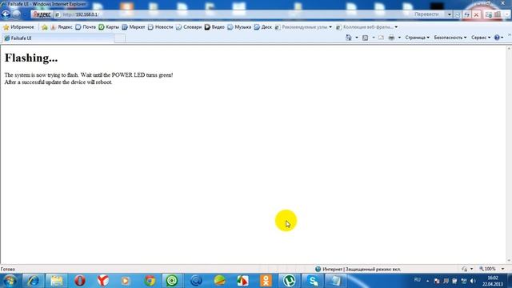This screenshot has height=288, width=512.
Task: Select the Failsafe UI tab
Action: point(58,38)
